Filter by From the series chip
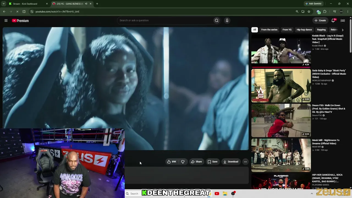This screenshot has width=352, height=198. click(x=269, y=30)
